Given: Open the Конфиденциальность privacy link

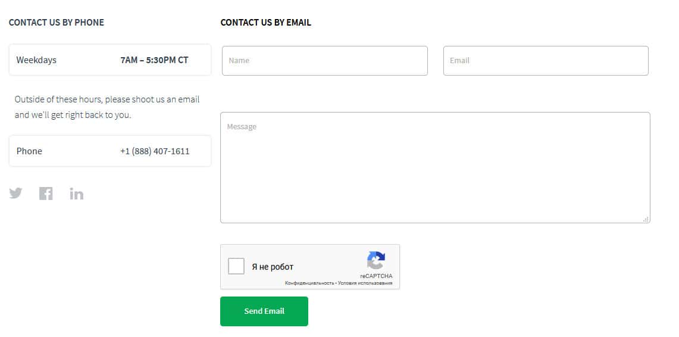Looking at the screenshot, I should pos(309,283).
